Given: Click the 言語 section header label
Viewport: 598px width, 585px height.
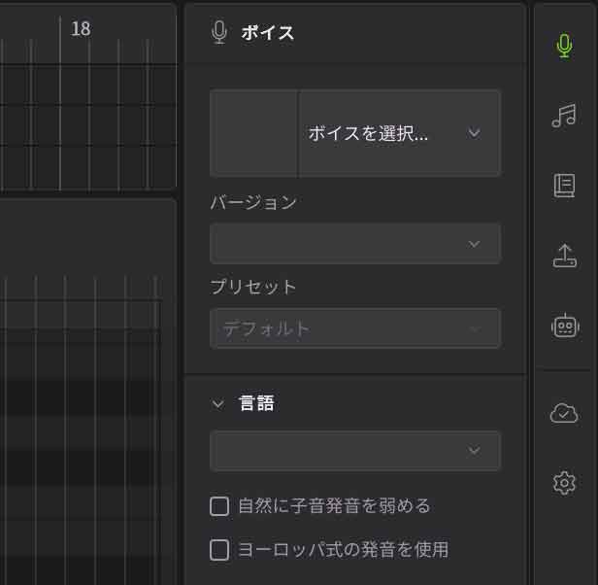Looking at the screenshot, I should (x=257, y=403).
